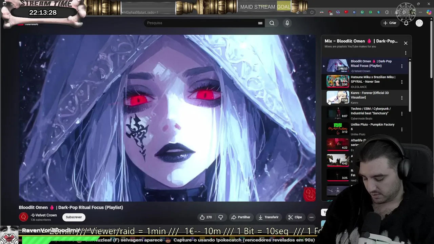This screenshot has height=244, width=434.
Task: Open options for Unlike Pluto - Pumpkin Factory 6
Action: [402, 129]
